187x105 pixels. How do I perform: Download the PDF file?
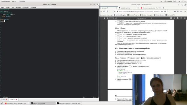click(x=178, y=18)
